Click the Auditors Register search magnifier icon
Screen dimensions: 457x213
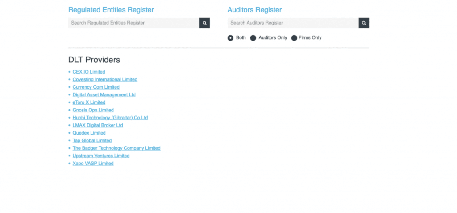[364, 23]
